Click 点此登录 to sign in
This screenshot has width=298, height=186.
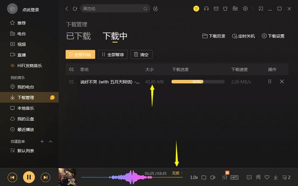(x=31, y=10)
